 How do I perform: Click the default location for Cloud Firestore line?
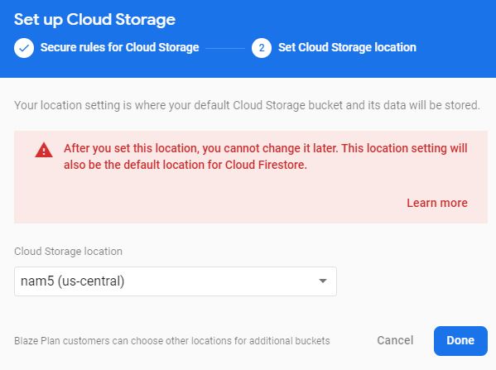tap(185, 165)
